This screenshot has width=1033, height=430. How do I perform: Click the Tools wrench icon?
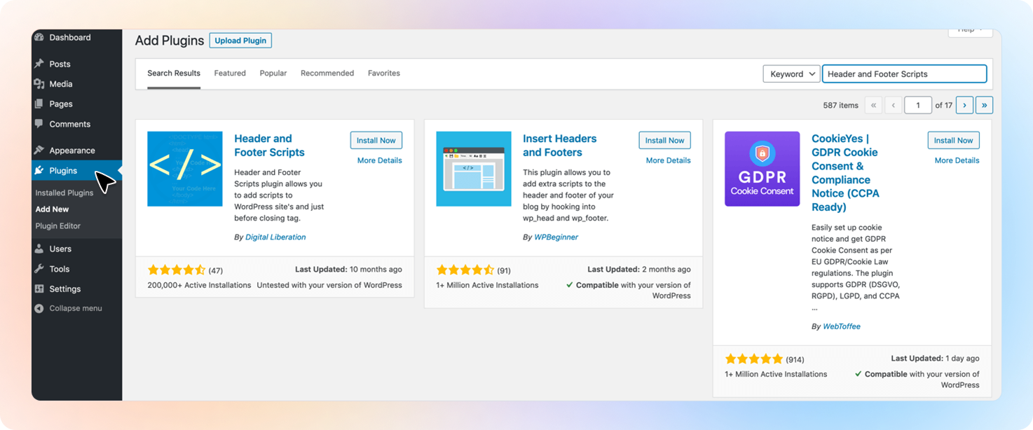pyautogui.click(x=39, y=269)
